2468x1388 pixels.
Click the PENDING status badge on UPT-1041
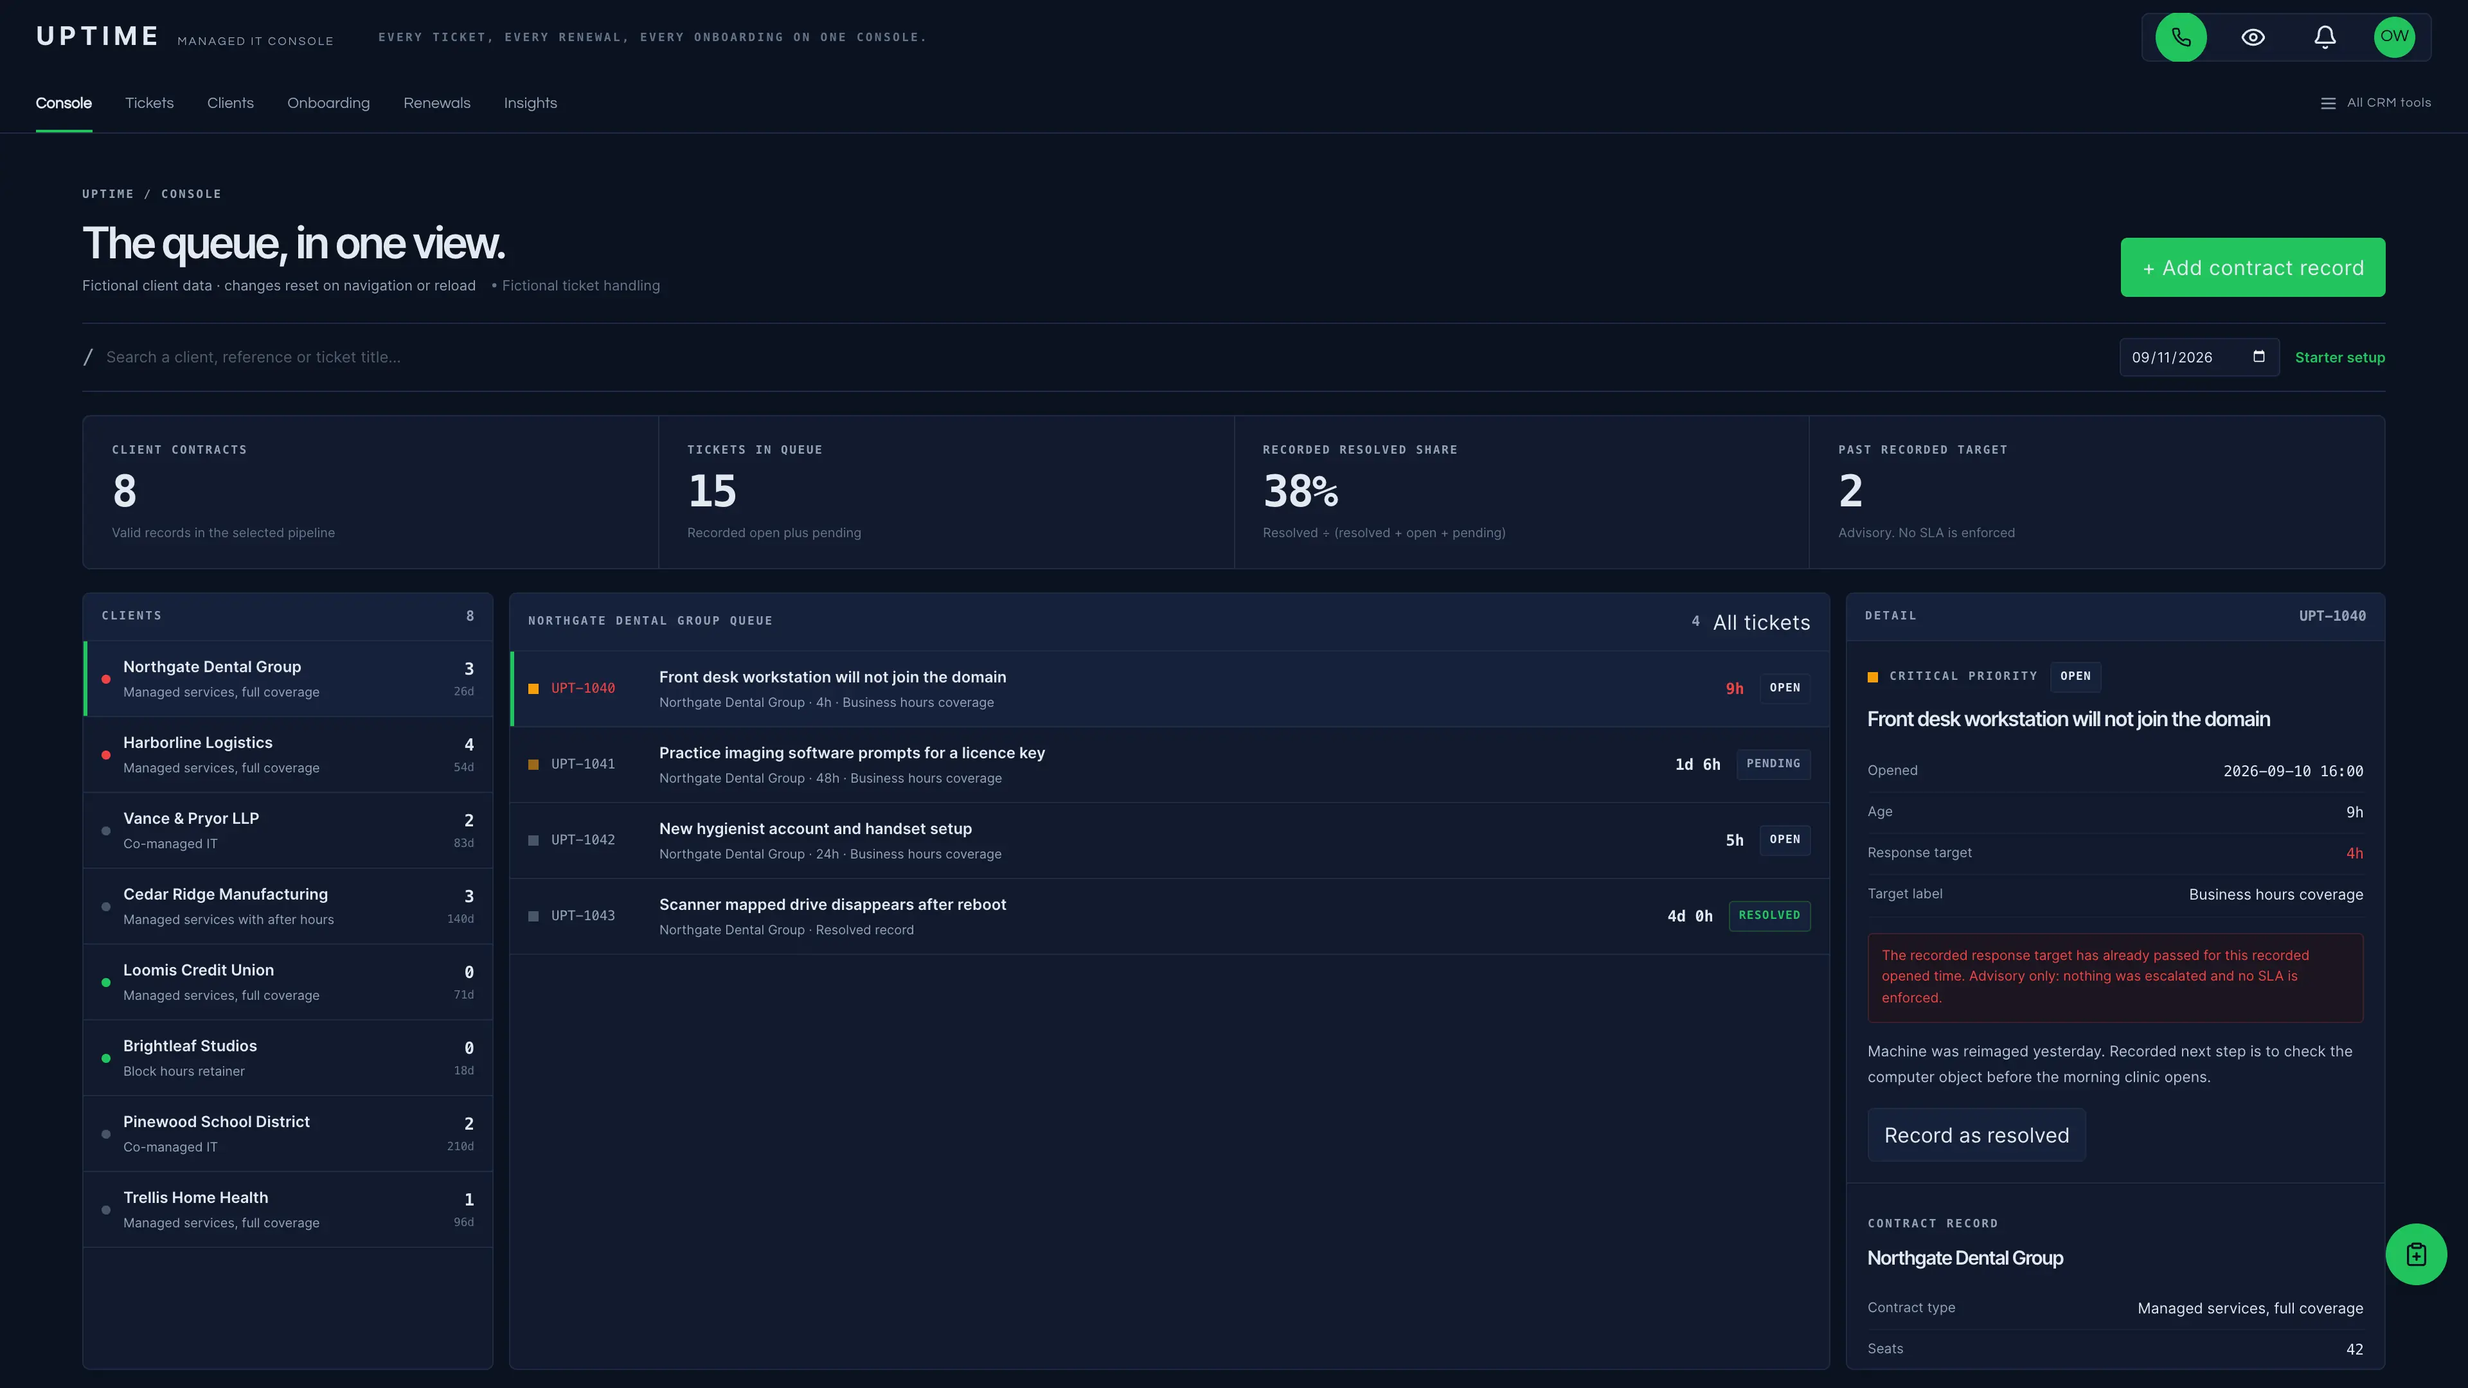[x=1773, y=763]
